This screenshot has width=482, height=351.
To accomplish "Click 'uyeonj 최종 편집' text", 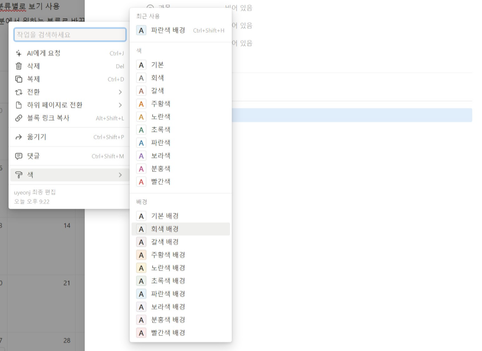I will [35, 192].
